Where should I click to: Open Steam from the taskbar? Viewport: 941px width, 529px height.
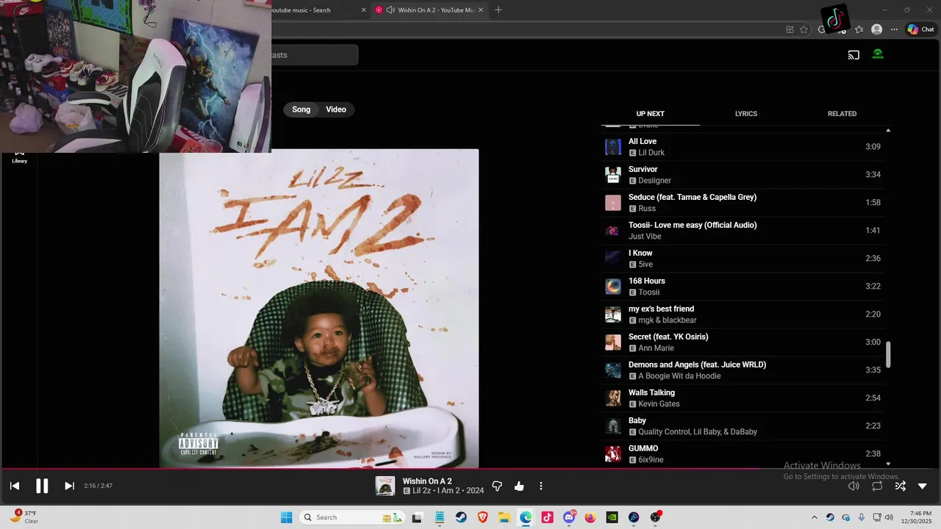[x=461, y=517]
